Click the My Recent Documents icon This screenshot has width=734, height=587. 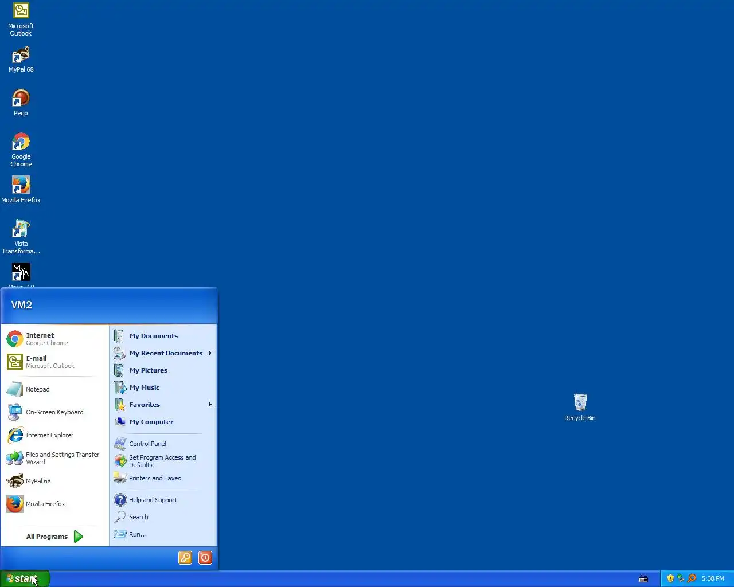[x=119, y=353]
